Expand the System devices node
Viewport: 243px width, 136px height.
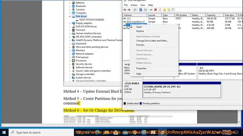tap(70, 78)
